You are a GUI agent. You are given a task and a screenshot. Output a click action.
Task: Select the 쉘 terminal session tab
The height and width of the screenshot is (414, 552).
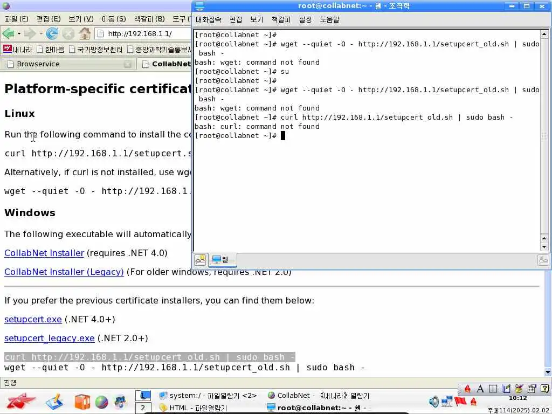point(223,260)
